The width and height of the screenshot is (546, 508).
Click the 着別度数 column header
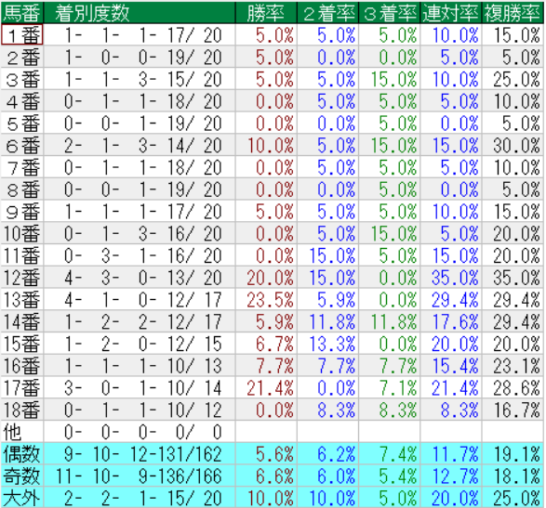click(x=140, y=13)
